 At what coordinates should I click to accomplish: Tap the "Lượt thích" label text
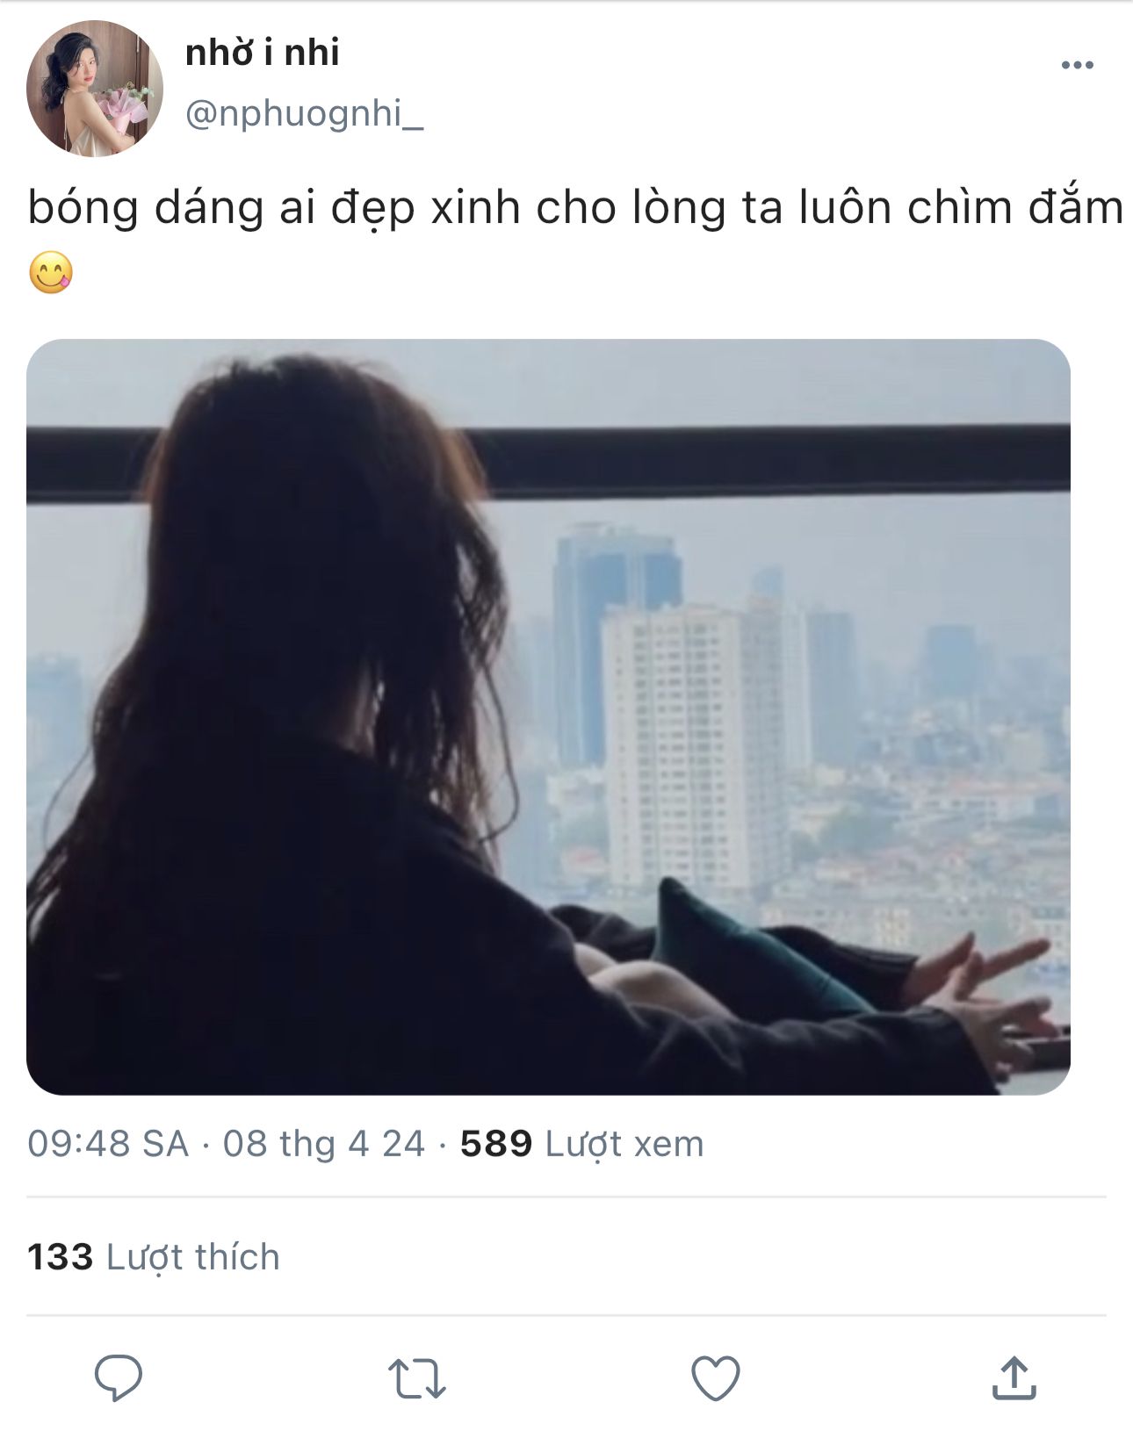[x=193, y=1257]
